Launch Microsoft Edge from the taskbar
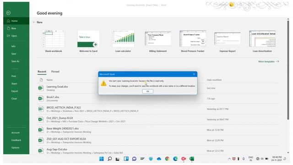Screen dimensions: 293x165 click(x=175, y=159)
